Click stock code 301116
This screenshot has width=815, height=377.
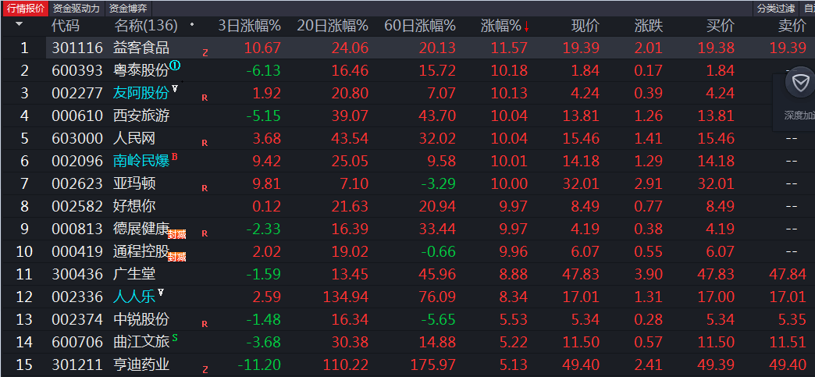point(77,48)
